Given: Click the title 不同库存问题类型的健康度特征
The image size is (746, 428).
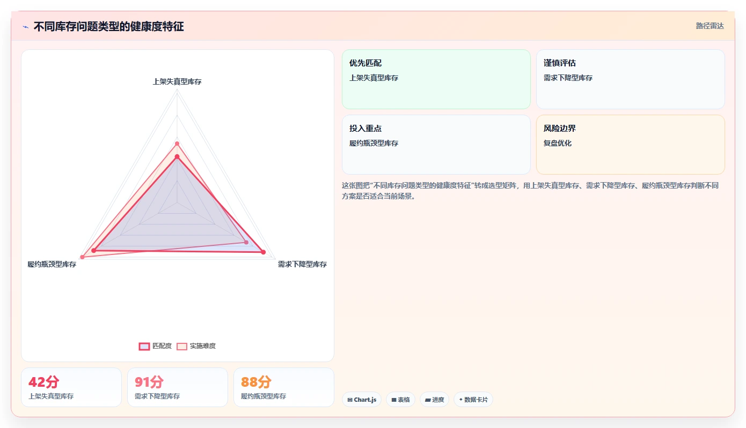Looking at the screenshot, I should click(x=108, y=26).
